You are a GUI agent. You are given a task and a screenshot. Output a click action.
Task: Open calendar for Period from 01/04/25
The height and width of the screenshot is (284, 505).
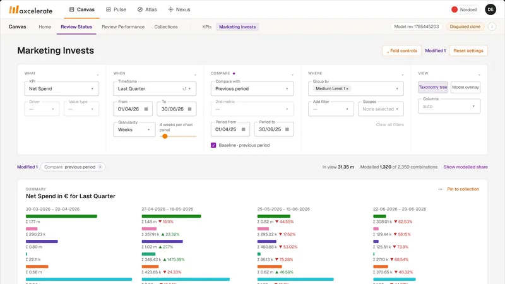(x=244, y=129)
